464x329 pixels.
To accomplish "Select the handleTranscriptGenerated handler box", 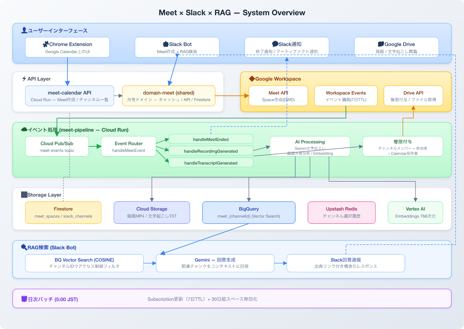I will click(x=211, y=163).
